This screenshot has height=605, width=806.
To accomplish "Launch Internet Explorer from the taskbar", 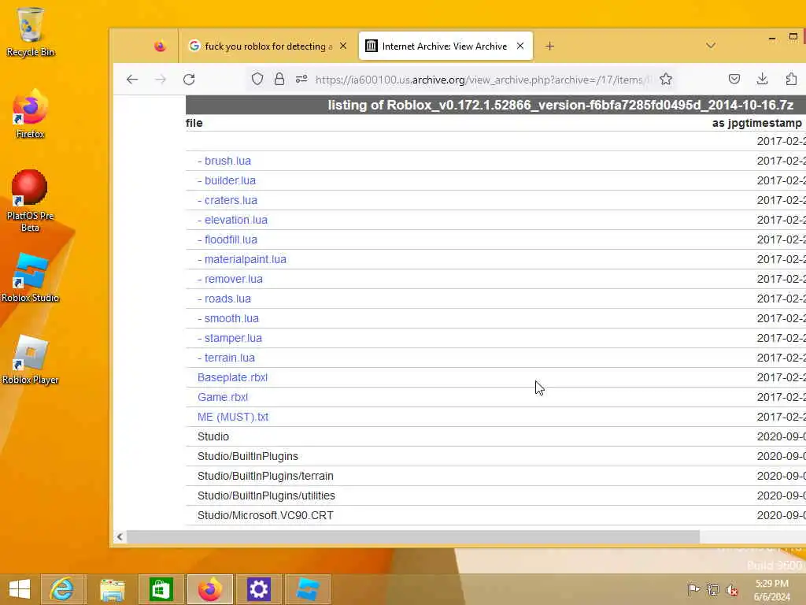I will pyautogui.click(x=63, y=589).
